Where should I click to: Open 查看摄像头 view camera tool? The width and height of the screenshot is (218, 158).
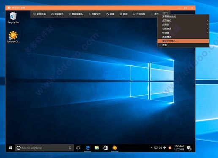pyautogui.click(x=76, y=14)
